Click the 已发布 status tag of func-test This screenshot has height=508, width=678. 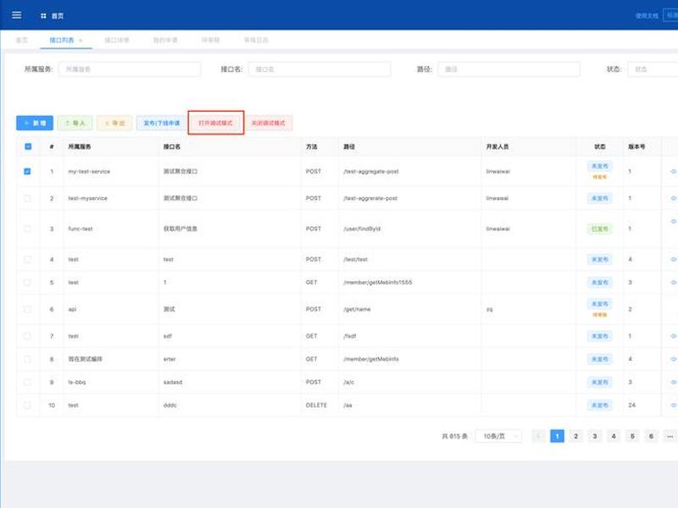tap(599, 229)
